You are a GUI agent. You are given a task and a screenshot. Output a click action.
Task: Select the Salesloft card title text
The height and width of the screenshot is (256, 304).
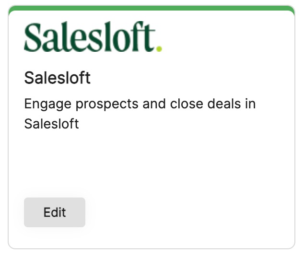tap(57, 78)
